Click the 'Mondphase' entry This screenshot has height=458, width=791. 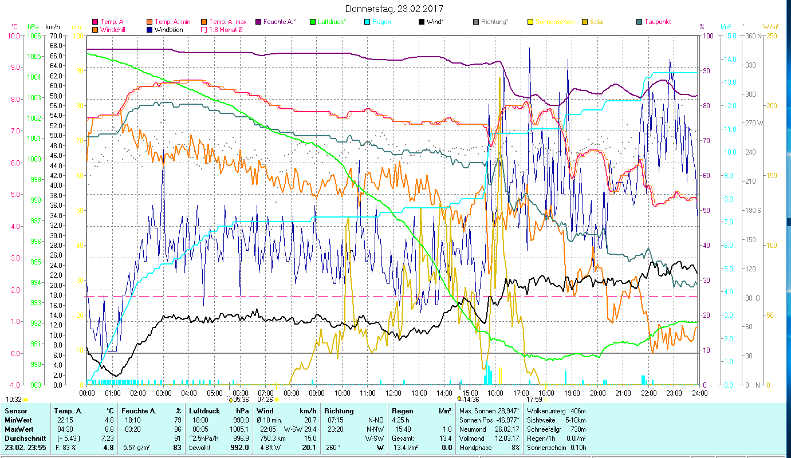click(489, 448)
